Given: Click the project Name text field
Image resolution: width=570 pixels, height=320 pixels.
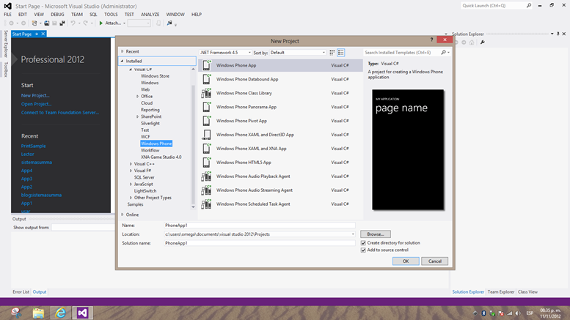Looking at the screenshot, I should tap(259, 226).
